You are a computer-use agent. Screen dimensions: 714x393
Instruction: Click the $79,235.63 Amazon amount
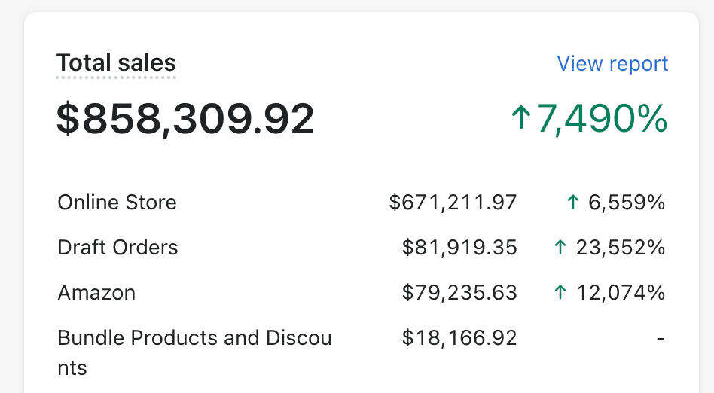(x=459, y=292)
